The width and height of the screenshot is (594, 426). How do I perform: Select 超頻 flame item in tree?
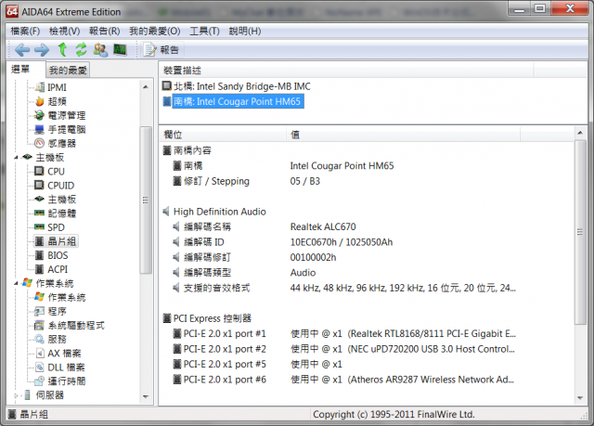pyautogui.click(x=57, y=101)
